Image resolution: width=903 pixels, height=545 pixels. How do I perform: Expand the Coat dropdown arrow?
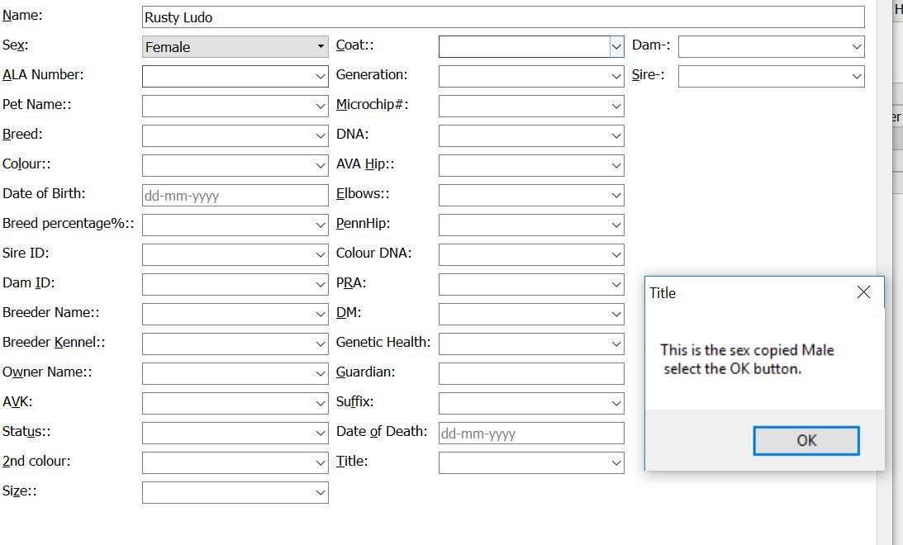click(x=615, y=47)
